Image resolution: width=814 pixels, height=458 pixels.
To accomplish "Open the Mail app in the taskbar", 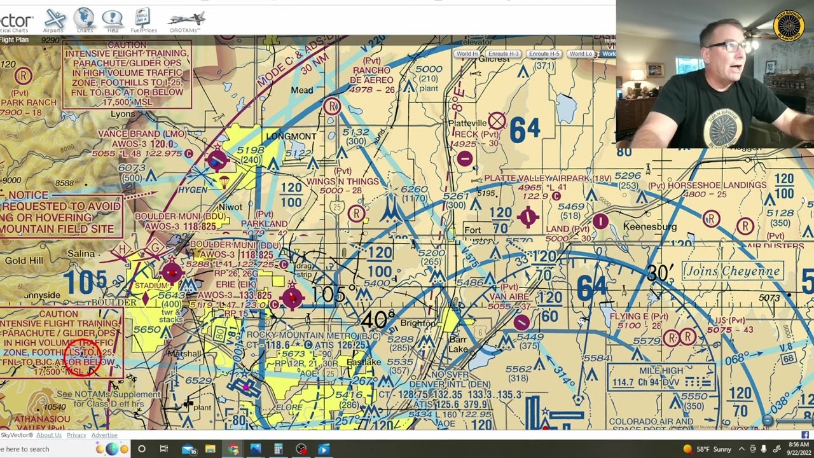I will [x=189, y=449].
